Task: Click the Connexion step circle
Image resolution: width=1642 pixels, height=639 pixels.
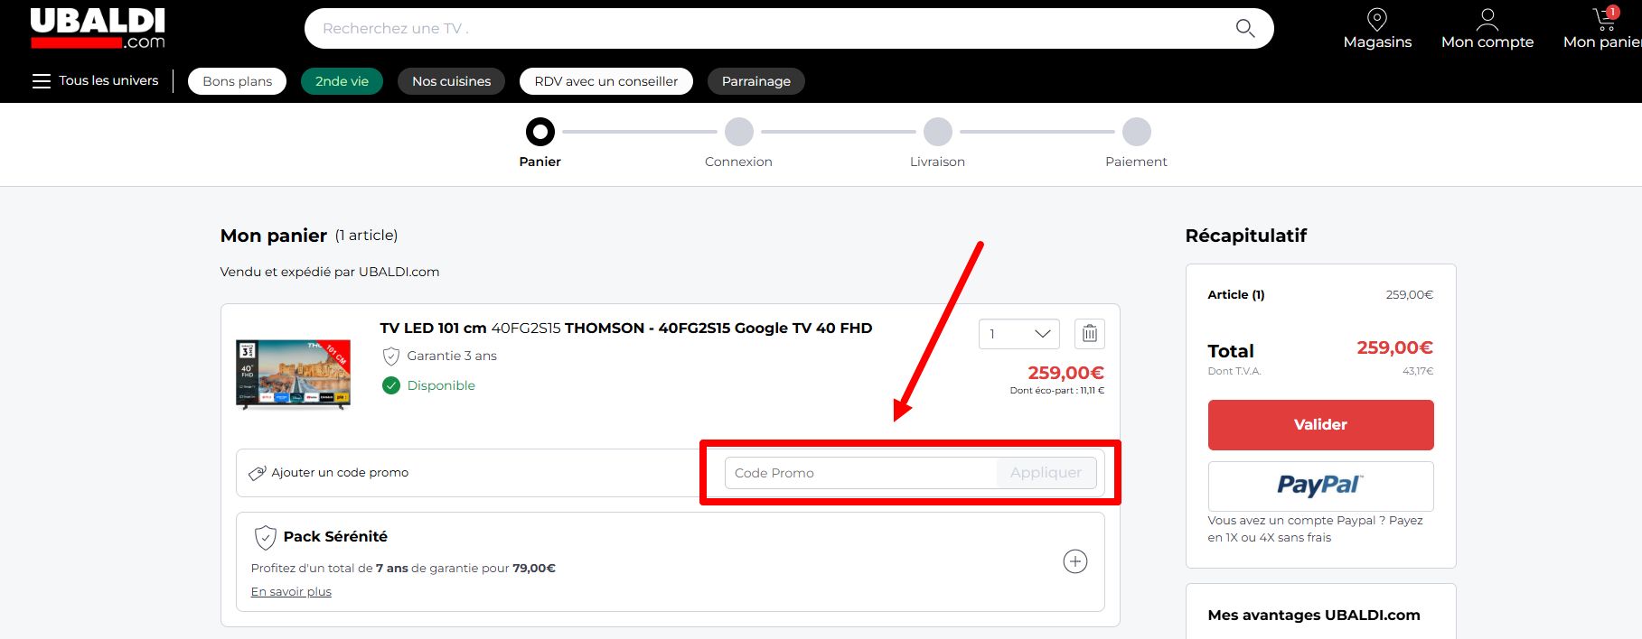Action: tap(739, 132)
